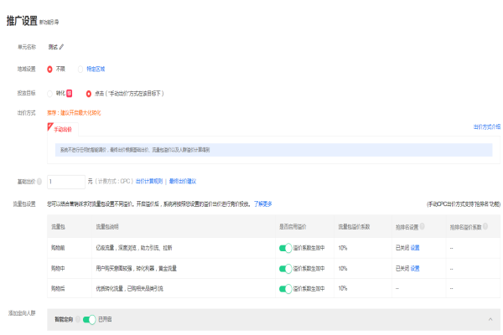Click the pencil icon to edit unit name

(x=61, y=47)
